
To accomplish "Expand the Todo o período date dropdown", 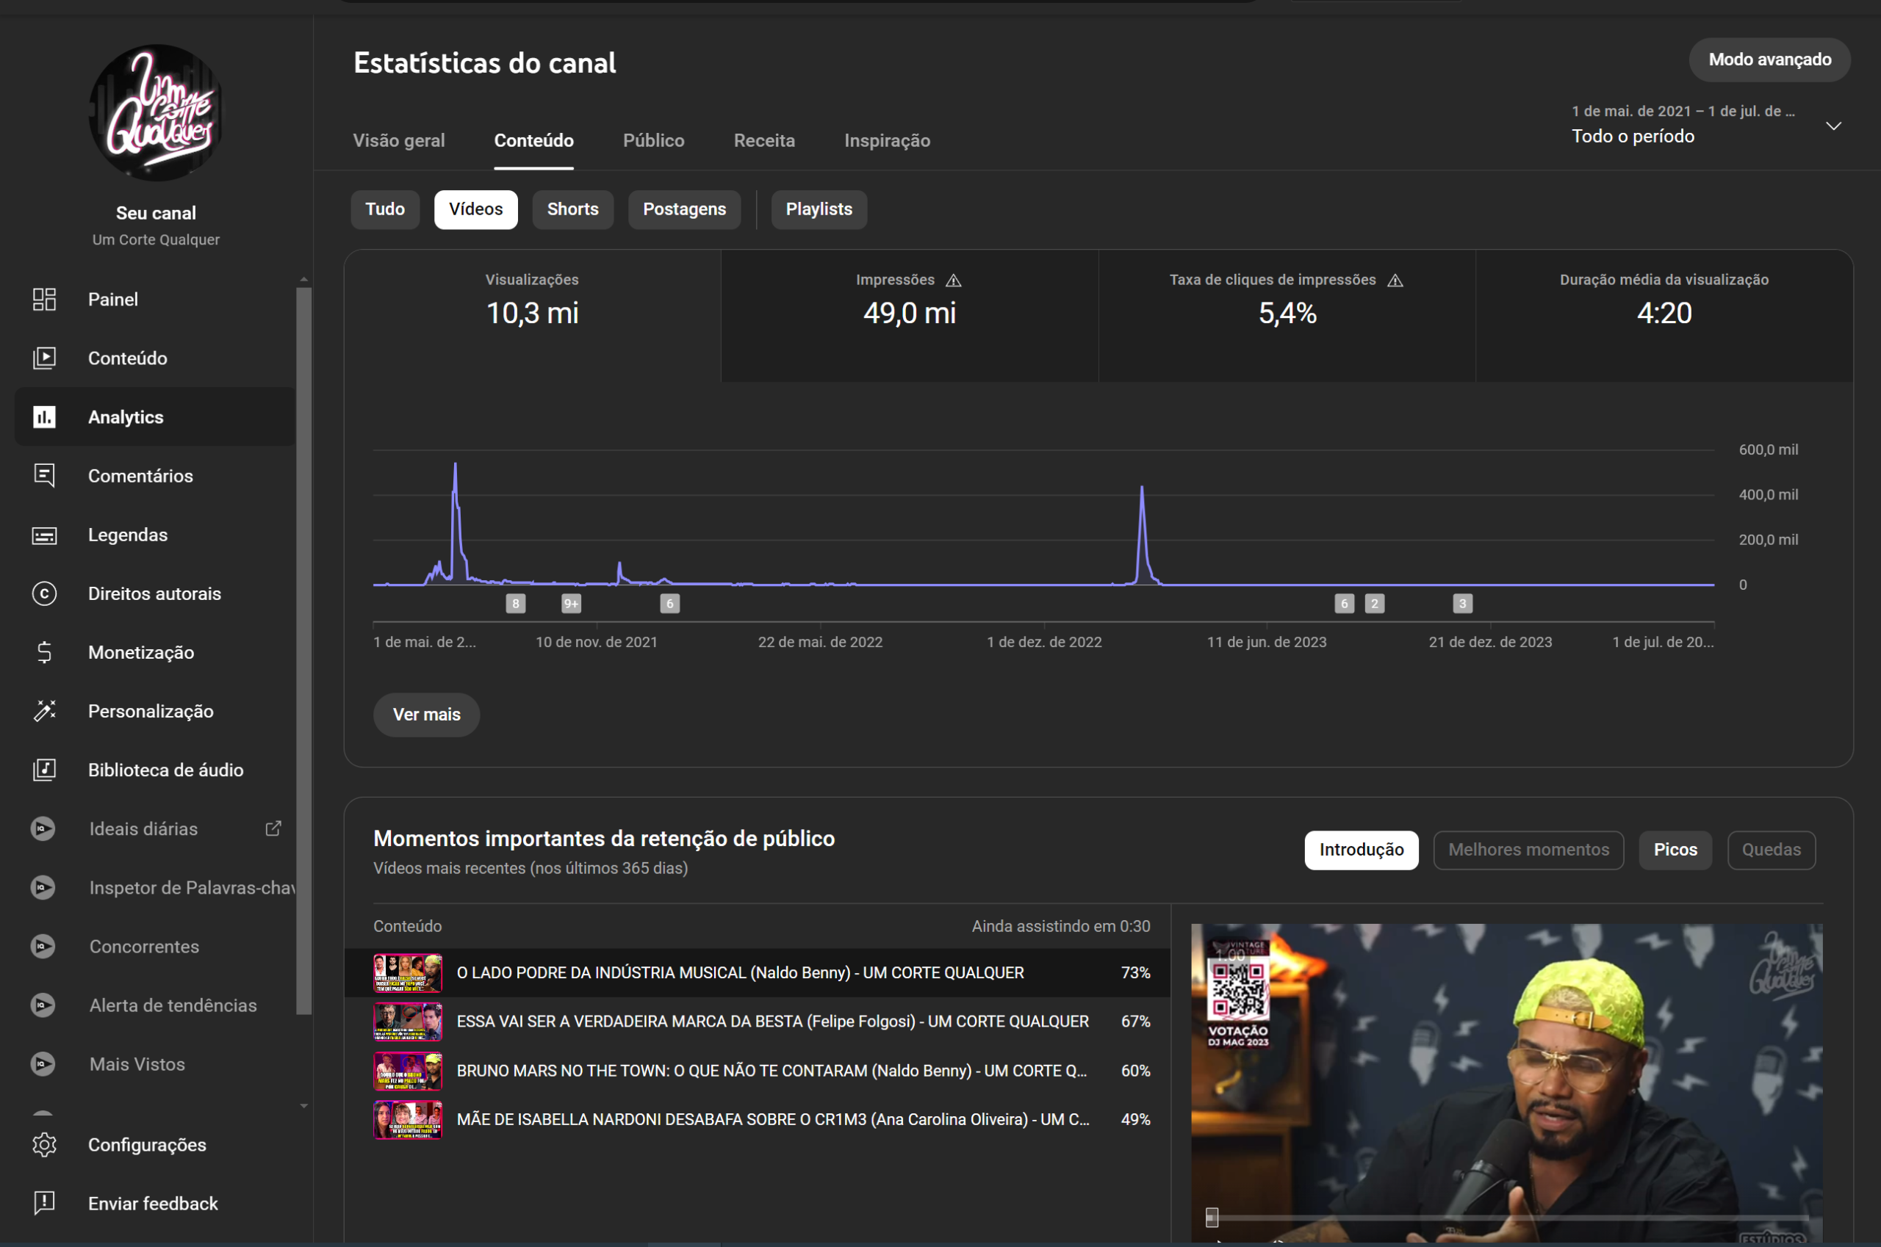I will [1833, 126].
